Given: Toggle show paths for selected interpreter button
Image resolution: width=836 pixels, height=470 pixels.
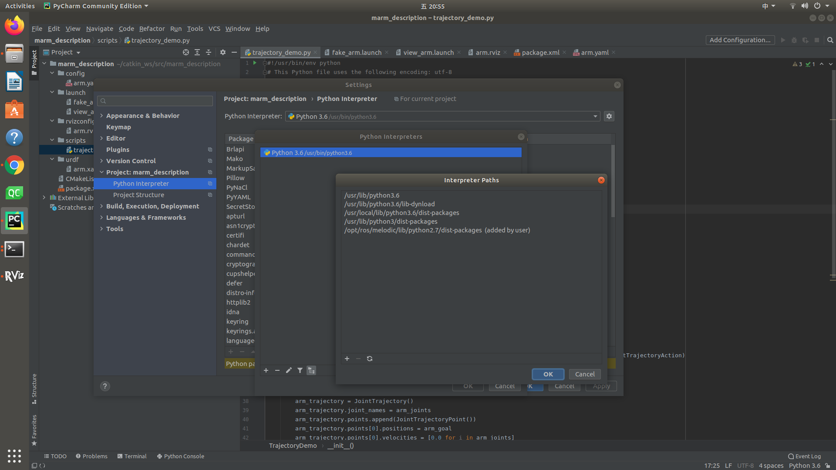Looking at the screenshot, I should [x=311, y=370].
